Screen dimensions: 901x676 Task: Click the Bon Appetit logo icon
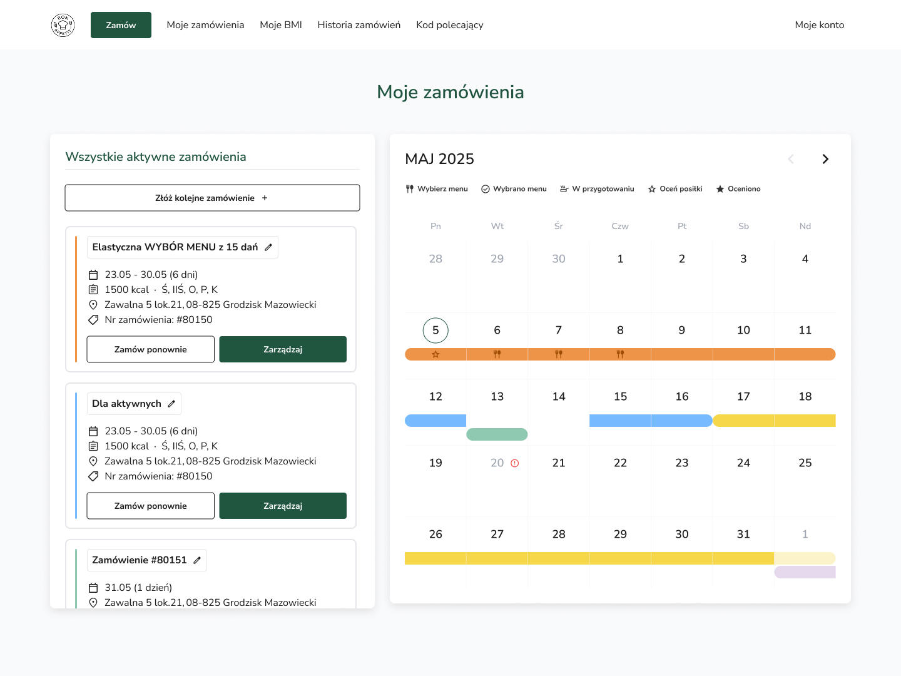coord(63,25)
